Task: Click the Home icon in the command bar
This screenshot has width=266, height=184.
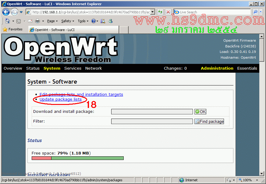Action: click(x=8, y=21)
